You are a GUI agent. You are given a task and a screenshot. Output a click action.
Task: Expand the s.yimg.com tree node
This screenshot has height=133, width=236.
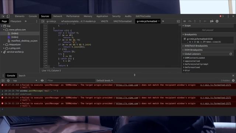[4, 48]
